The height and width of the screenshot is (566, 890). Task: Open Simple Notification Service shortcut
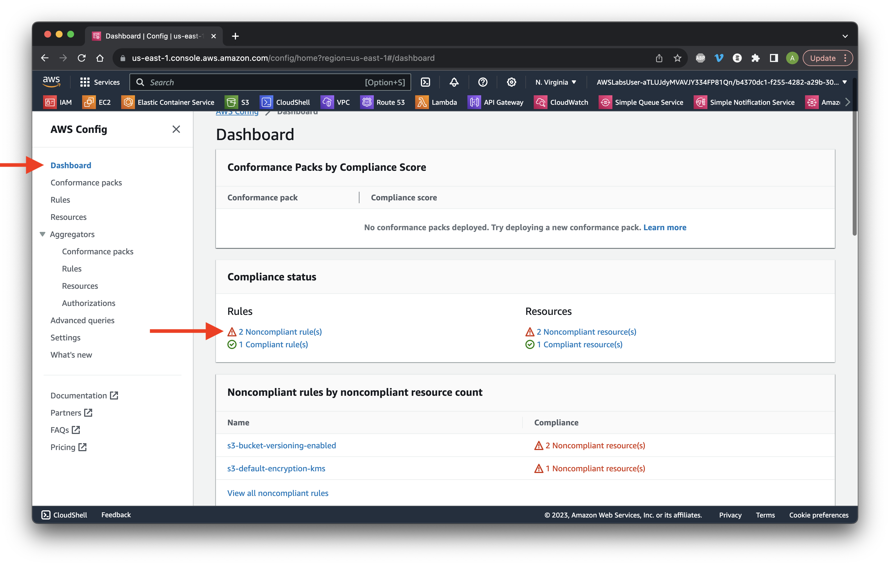[x=744, y=102]
